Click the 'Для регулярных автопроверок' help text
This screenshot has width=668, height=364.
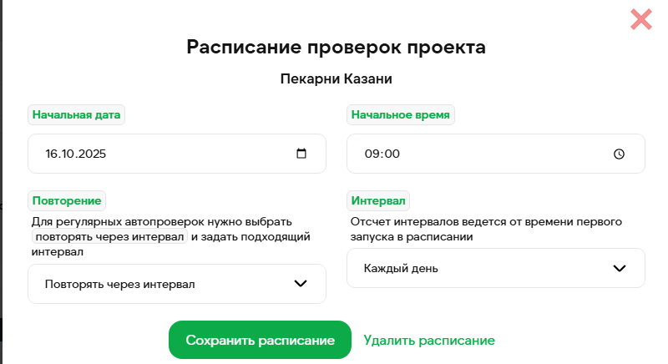click(162, 222)
